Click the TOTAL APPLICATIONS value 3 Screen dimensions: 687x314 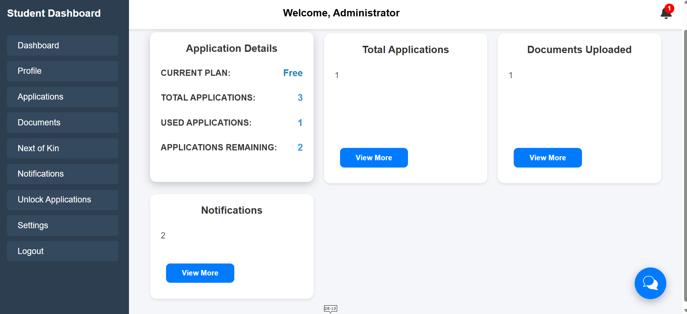[x=300, y=98]
